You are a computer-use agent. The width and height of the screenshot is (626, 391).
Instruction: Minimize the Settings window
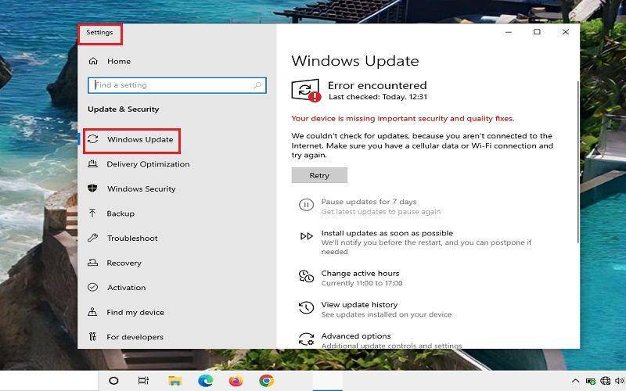point(508,32)
